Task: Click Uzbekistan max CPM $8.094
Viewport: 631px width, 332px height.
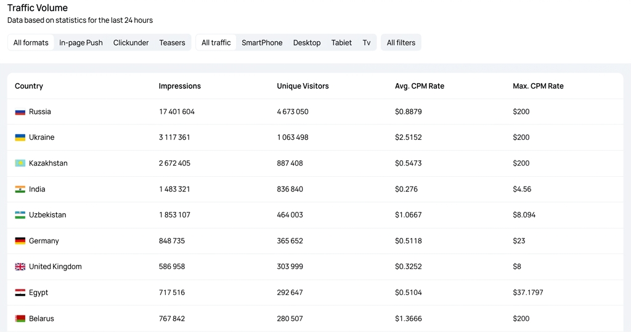Action: [x=524, y=215]
